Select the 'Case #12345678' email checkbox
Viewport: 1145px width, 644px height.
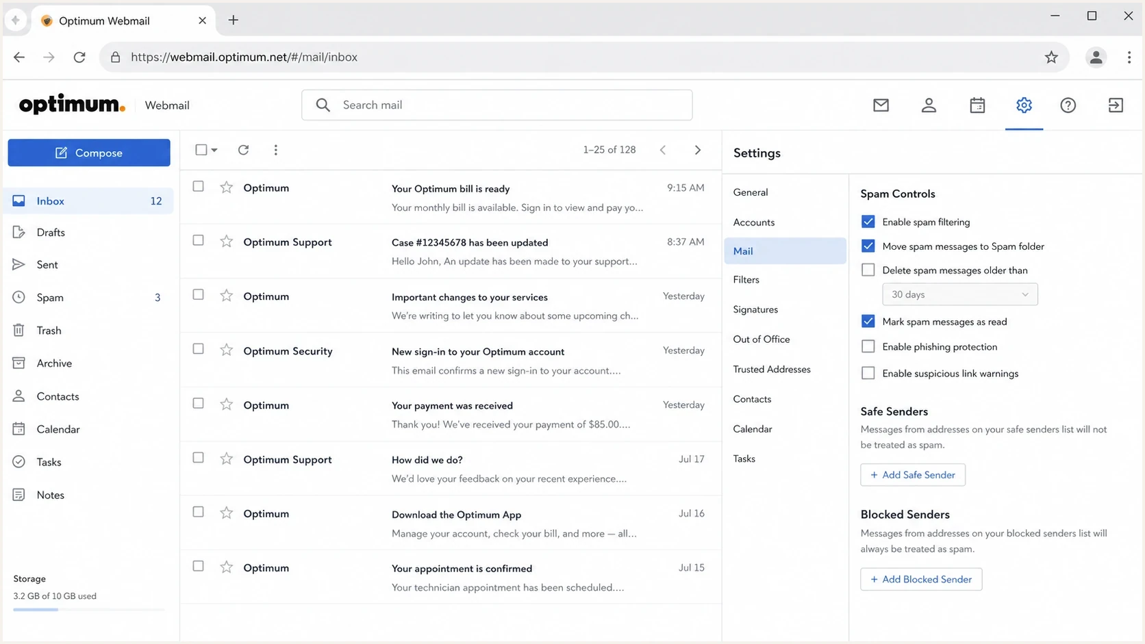pos(198,240)
